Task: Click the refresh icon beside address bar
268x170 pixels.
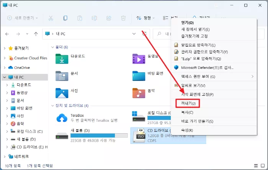Action: pos(145,34)
